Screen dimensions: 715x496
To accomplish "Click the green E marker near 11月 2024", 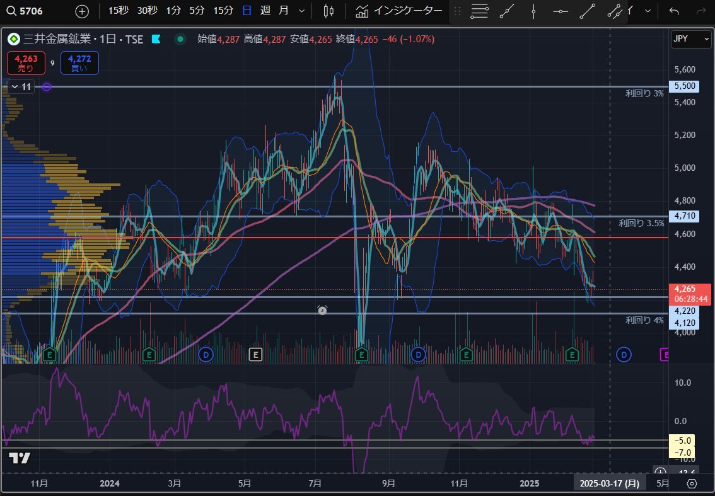I will click(465, 354).
